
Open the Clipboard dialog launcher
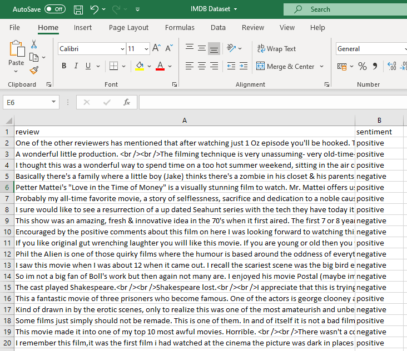click(49, 84)
